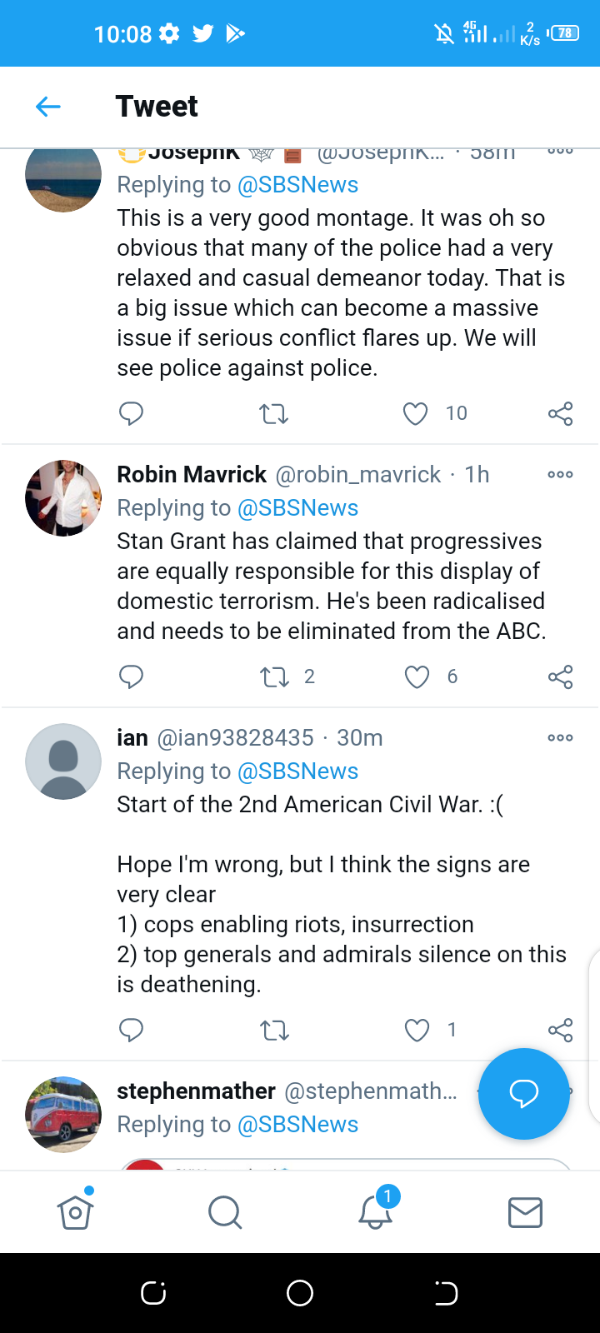Image resolution: width=600 pixels, height=1333 pixels.
Task: Share ian's tweet
Action: (560, 1031)
